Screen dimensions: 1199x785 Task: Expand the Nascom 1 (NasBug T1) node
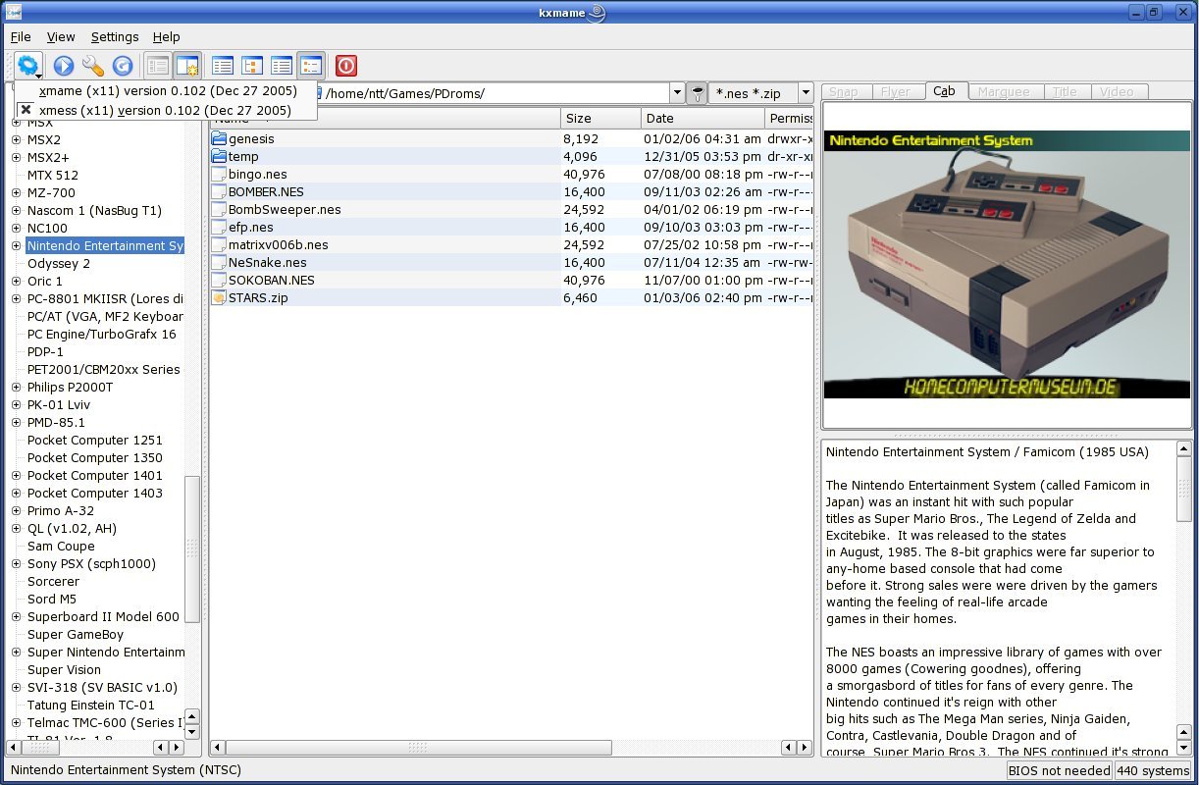coord(16,211)
